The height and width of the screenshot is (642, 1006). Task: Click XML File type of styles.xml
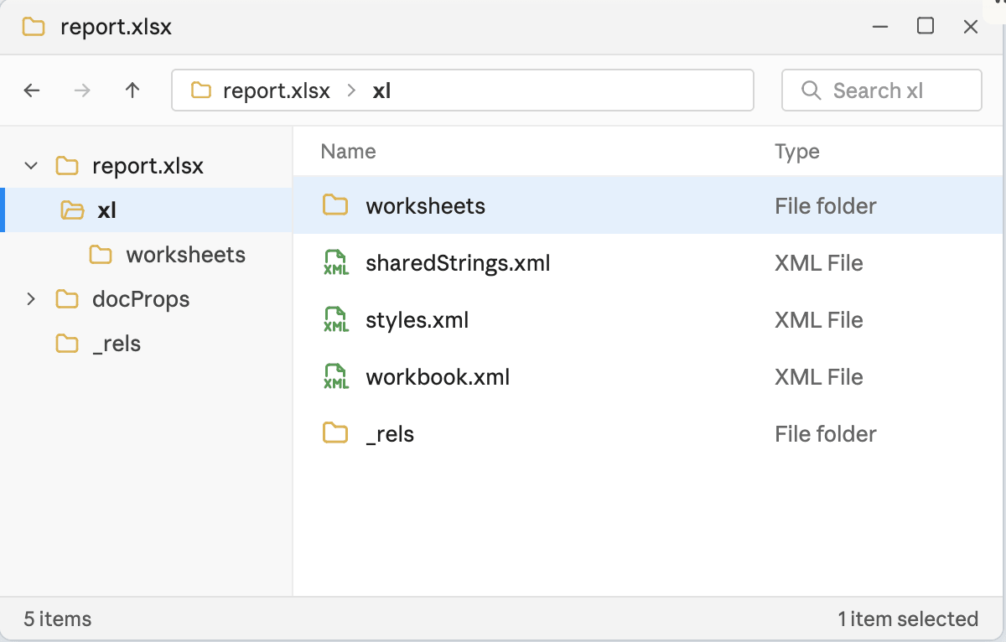(x=819, y=320)
